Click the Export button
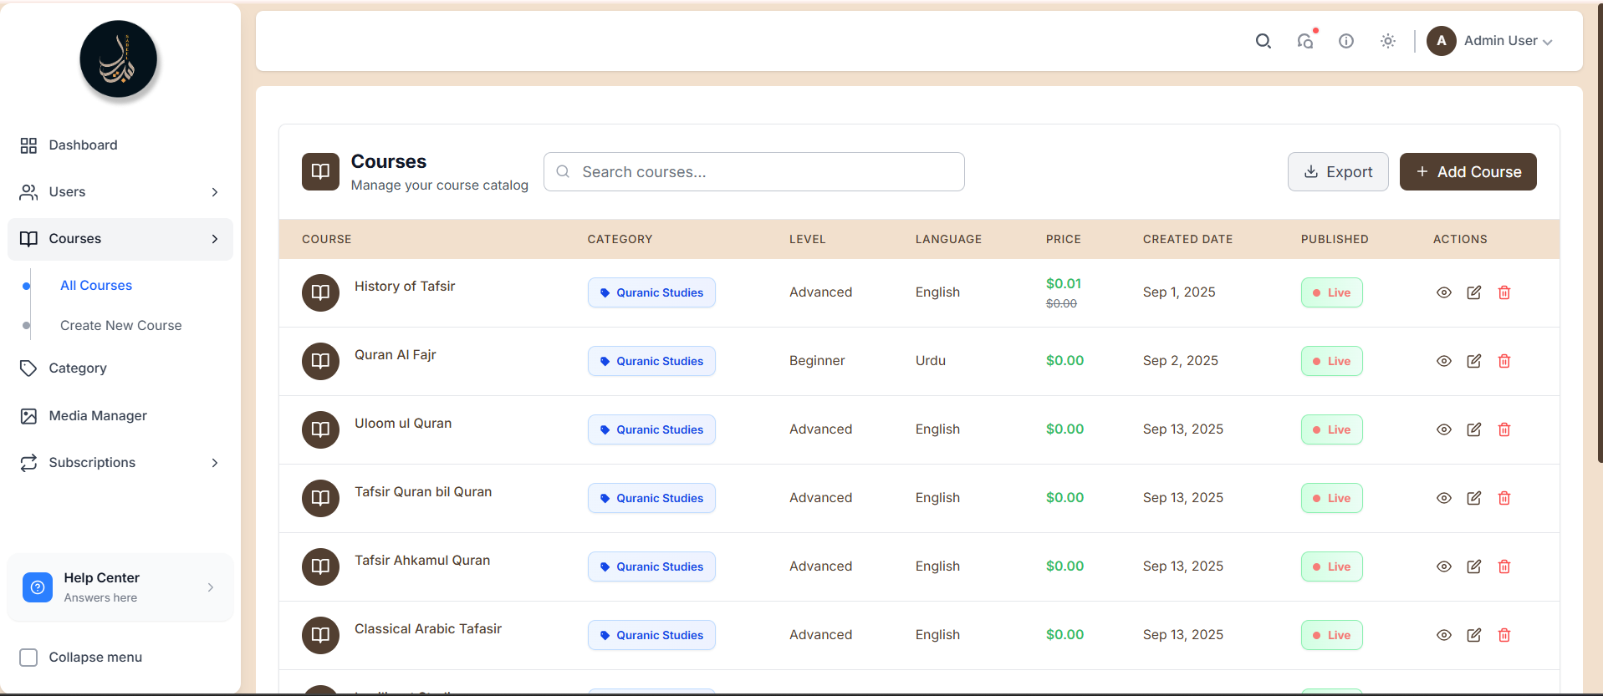1603x696 pixels. tap(1338, 171)
